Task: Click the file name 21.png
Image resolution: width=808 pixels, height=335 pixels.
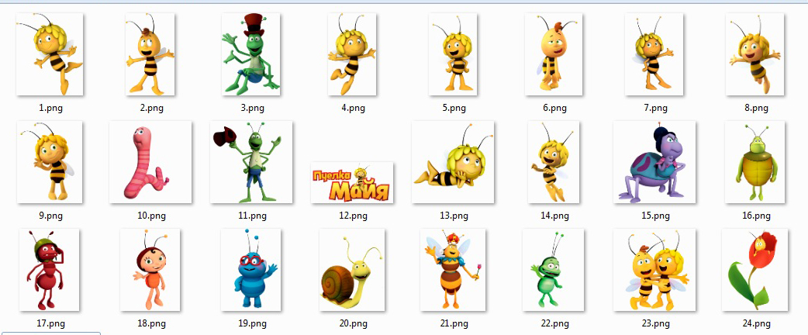Action: point(454,323)
